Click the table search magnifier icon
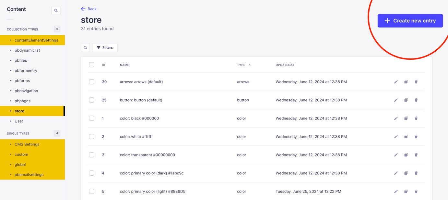Viewport: 448px width, 200px height. point(85,48)
